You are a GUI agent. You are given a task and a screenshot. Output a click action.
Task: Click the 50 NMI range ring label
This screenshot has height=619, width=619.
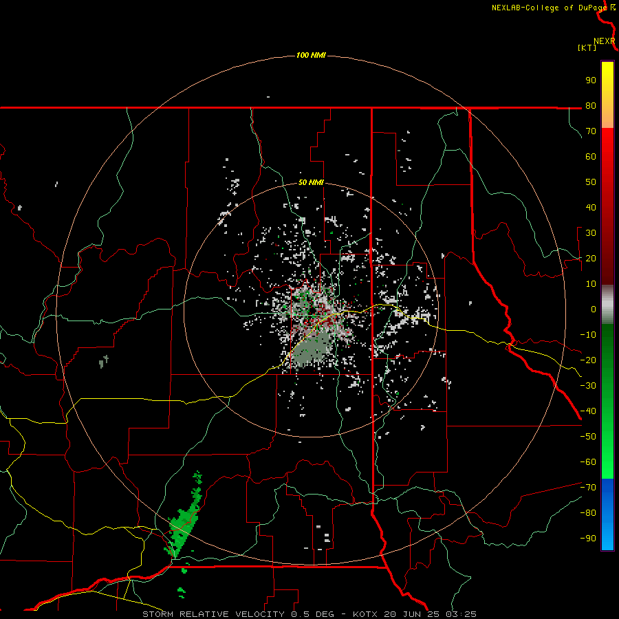pos(311,182)
